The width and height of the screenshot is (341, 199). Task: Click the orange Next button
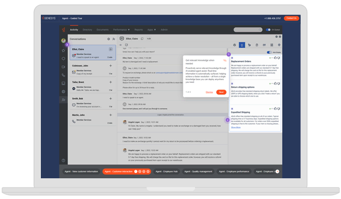(221, 92)
